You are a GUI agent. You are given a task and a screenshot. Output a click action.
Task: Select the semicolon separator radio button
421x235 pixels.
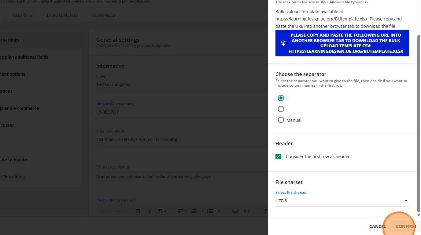(281, 98)
